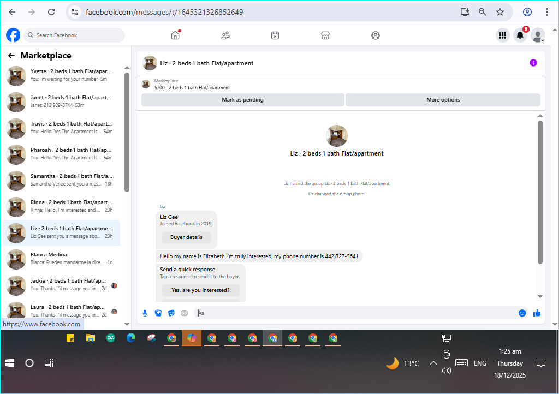
Task: Open the Chrome profile icon
Action: click(x=527, y=12)
